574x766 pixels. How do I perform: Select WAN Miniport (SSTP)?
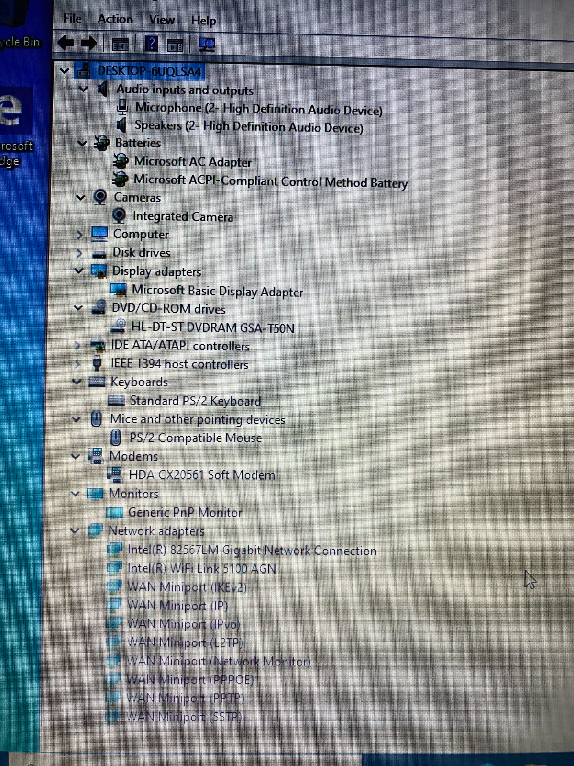184,717
